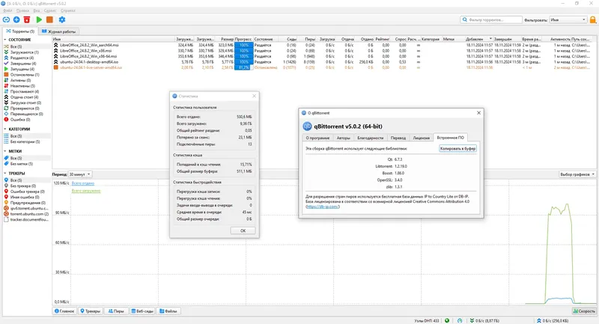Viewport: 599px width, 324px height.
Task: Click the Веб-сиды bottom panel button
Action: tap(142, 311)
